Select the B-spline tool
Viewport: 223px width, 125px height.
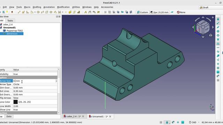[55, 12]
